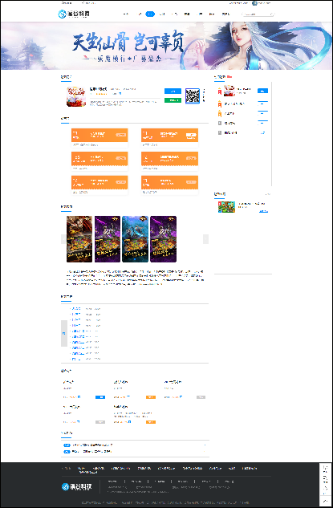Open the featured game's square app icon
This screenshot has width=333, height=508.
[76, 96]
